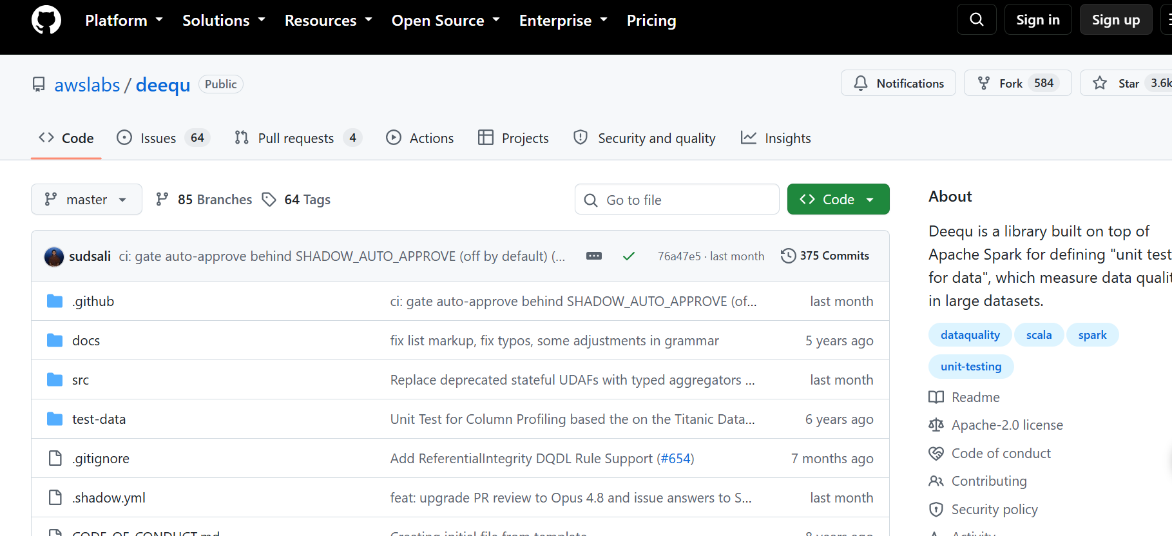Viewport: 1172px width, 536px height.
Task: Open the test-data folder name
Action: [99, 419]
